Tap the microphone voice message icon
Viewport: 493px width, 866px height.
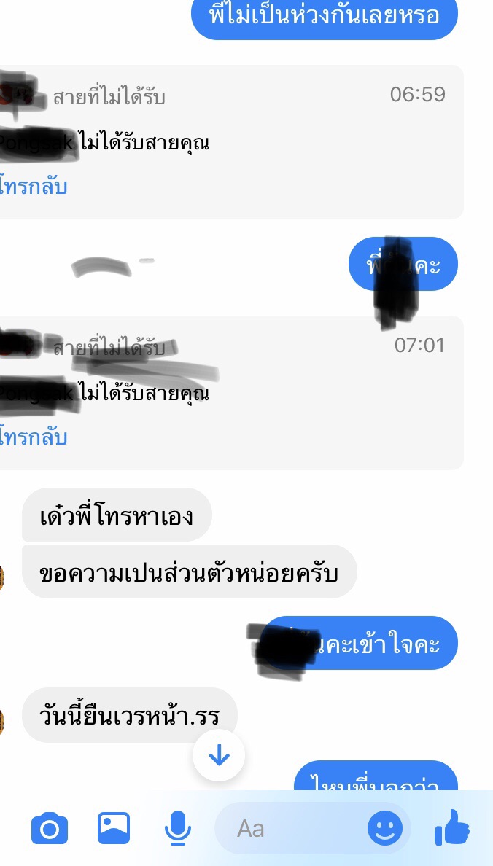(x=178, y=828)
